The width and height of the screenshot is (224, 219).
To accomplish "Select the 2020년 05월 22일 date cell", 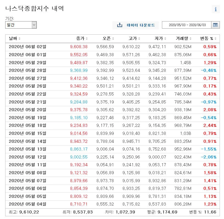I will point(27,94).
